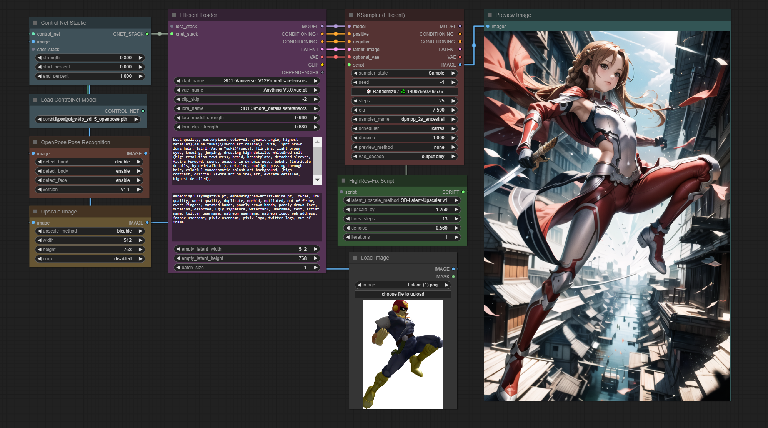The image size is (768, 428).
Task: Increase the steps value arrow
Action: [x=453, y=101]
